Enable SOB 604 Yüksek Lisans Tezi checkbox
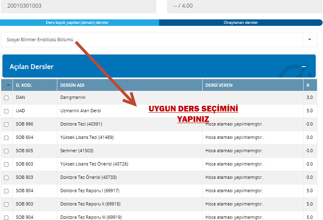 [x=6, y=138]
